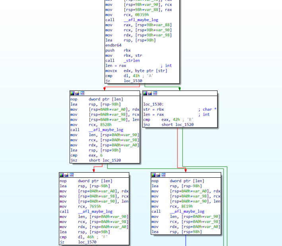
Task: Click the pencil icon on the loc_1530 node
Action: pyautogui.click(x=150, y=93)
